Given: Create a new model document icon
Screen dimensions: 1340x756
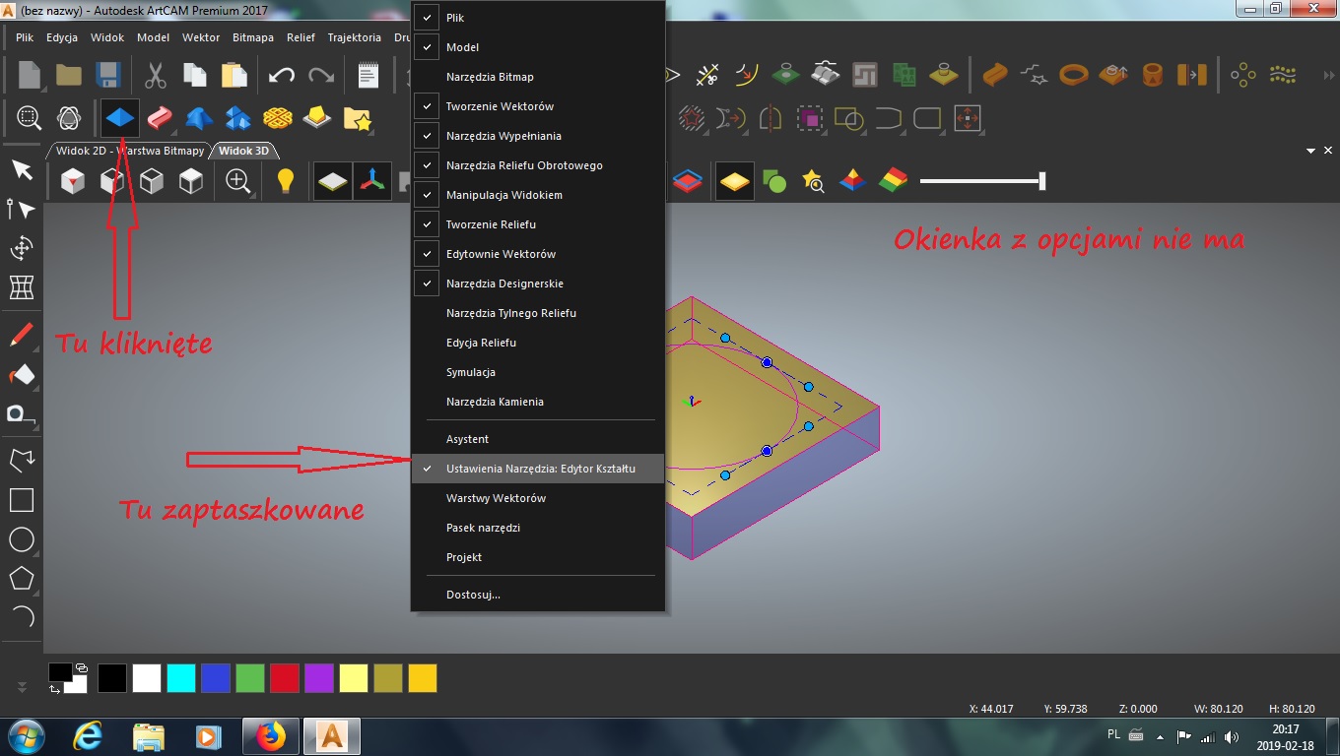Looking at the screenshot, I should [30, 75].
